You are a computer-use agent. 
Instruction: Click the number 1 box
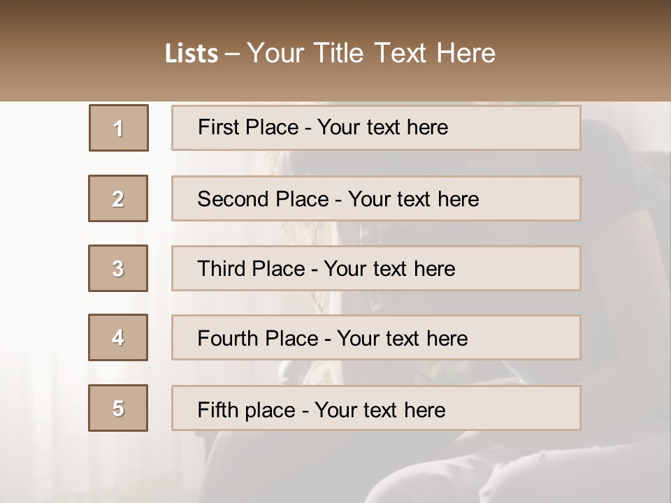pos(119,128)
